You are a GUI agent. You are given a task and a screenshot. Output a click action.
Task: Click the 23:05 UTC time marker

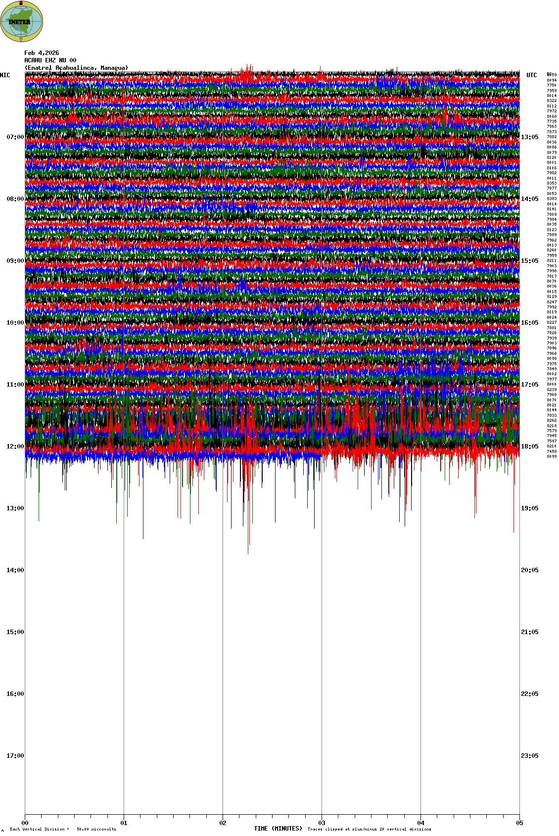coord(529,756)
